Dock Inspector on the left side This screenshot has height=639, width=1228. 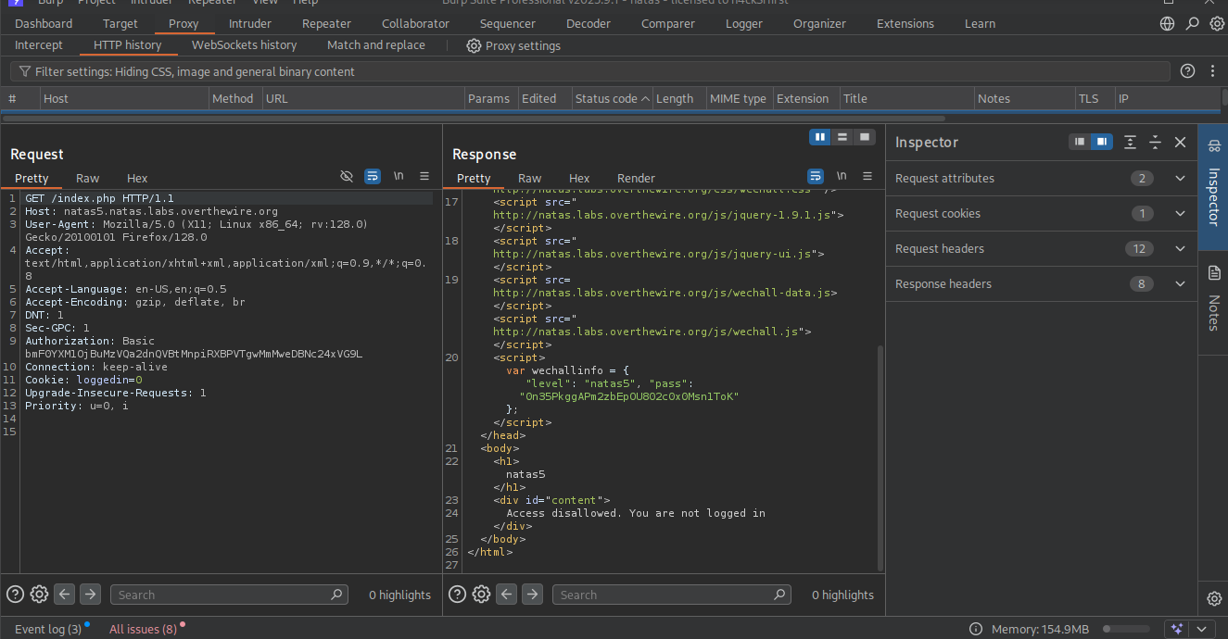(1079, 142)
